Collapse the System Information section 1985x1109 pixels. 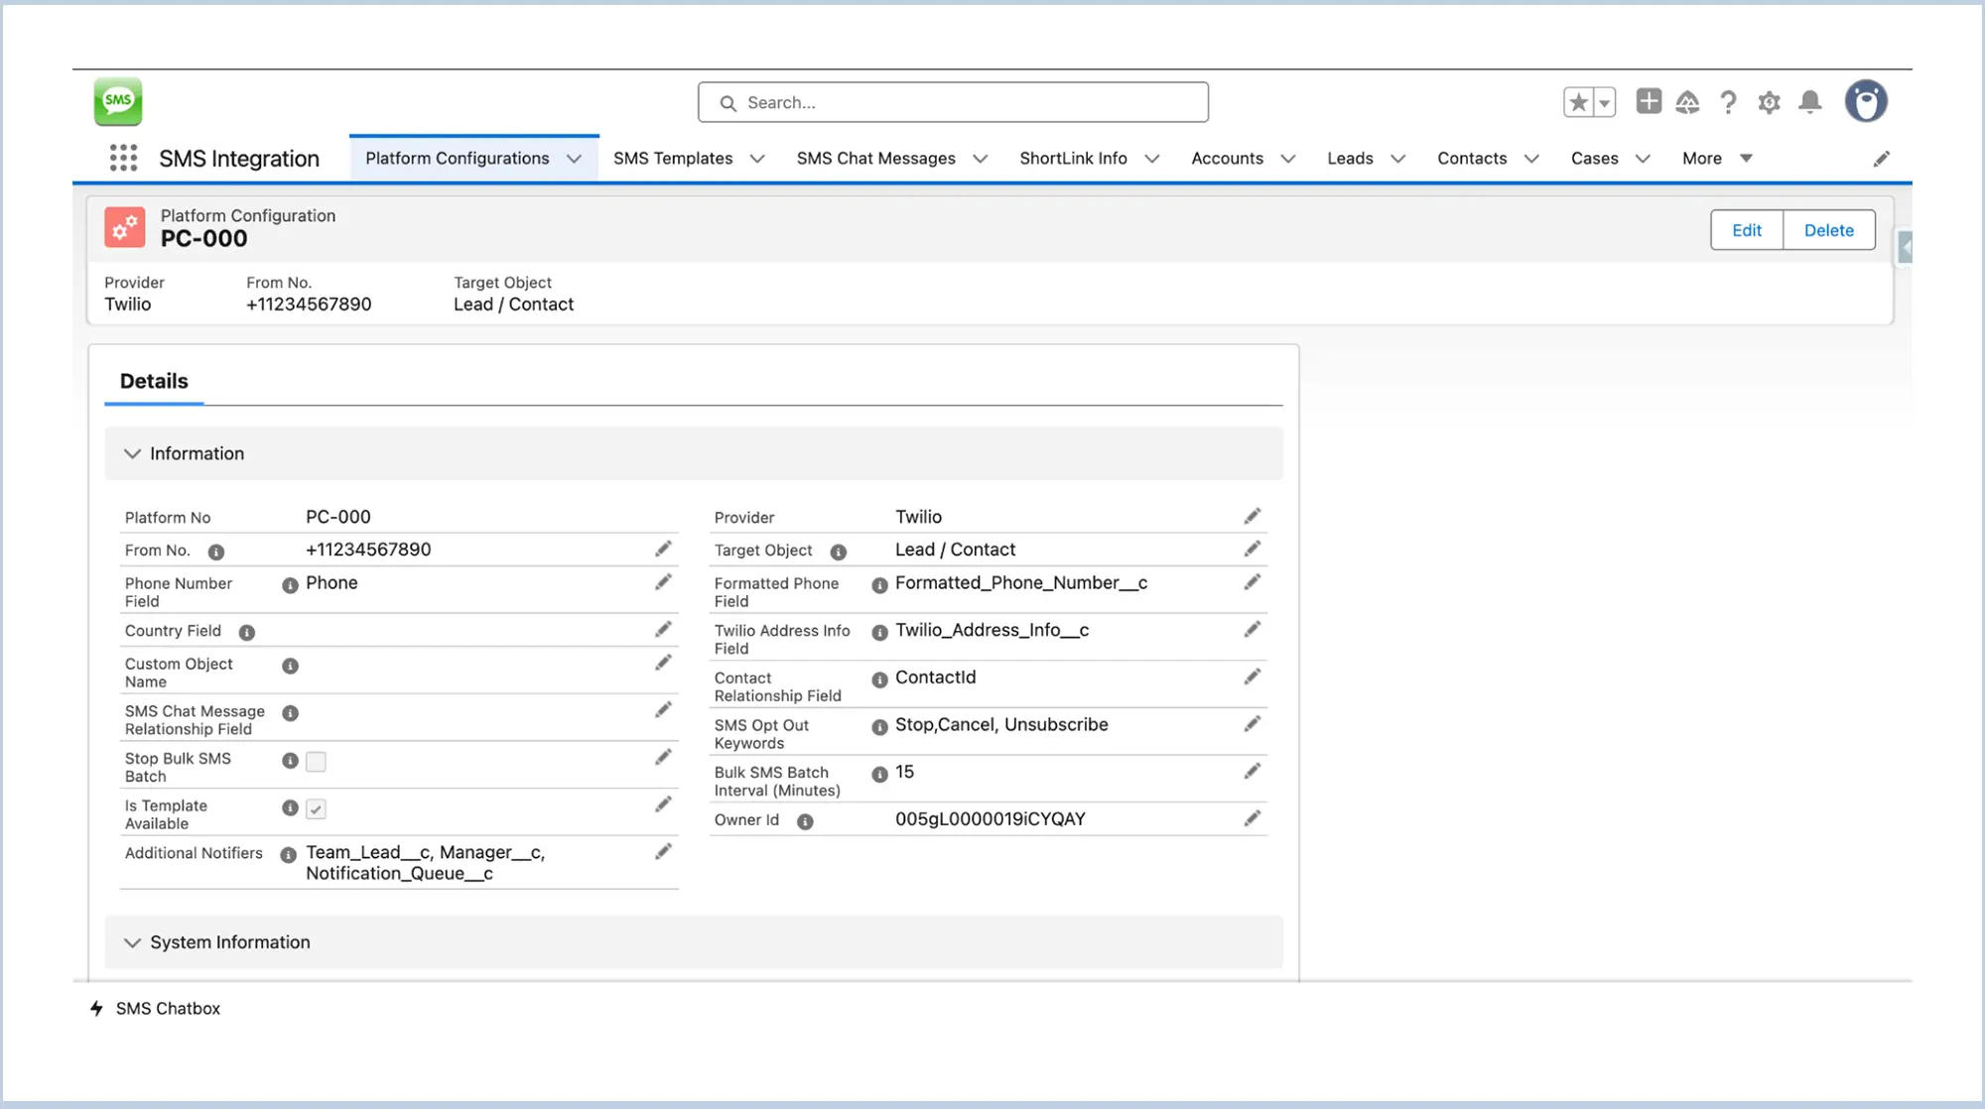(132, 942)
